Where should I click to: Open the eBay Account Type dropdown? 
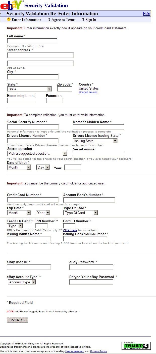(22, 282)
